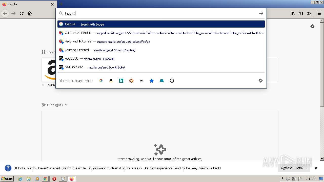Viewport: 324px width, 182px height.
Task: Click the page scrollbar down arrow
Action: [322, 159]
